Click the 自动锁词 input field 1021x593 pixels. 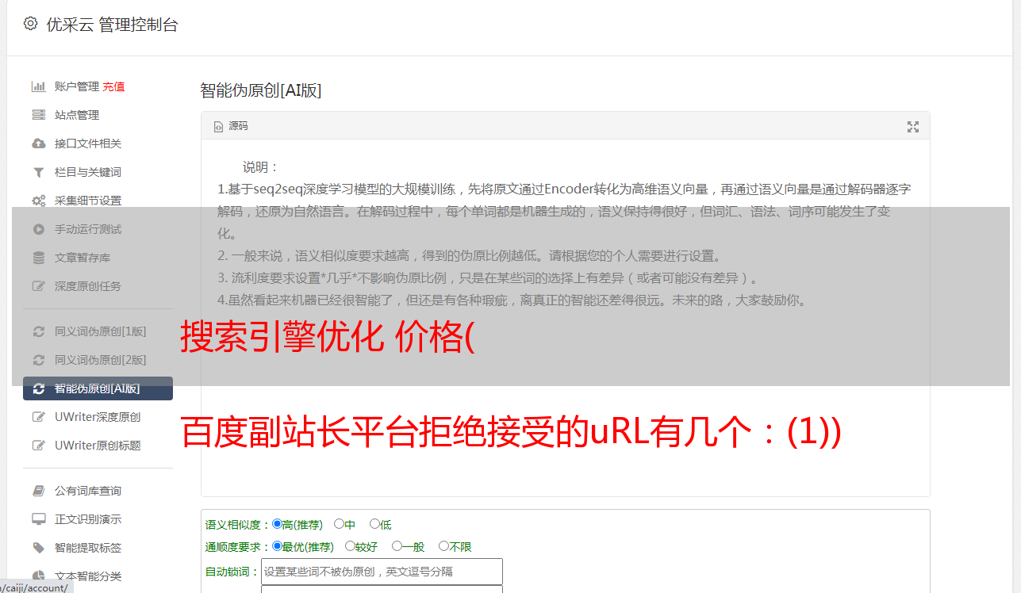coord(382,572)
